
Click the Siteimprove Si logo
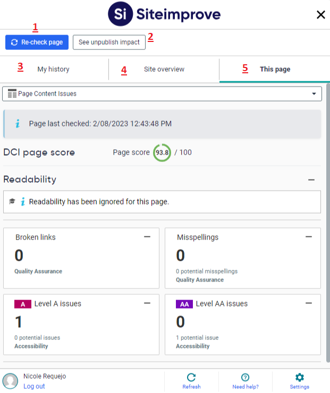tap(121, 14)
